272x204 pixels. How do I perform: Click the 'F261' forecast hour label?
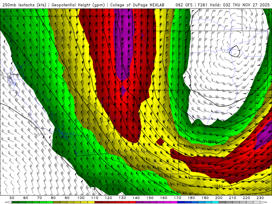(x=203, y=5)
